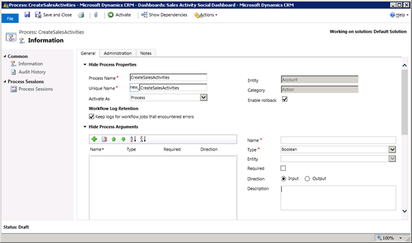Click the Save floppy disk icon
Image resolution: width=412 pixels, height=243 pixels.
(27, 15)
